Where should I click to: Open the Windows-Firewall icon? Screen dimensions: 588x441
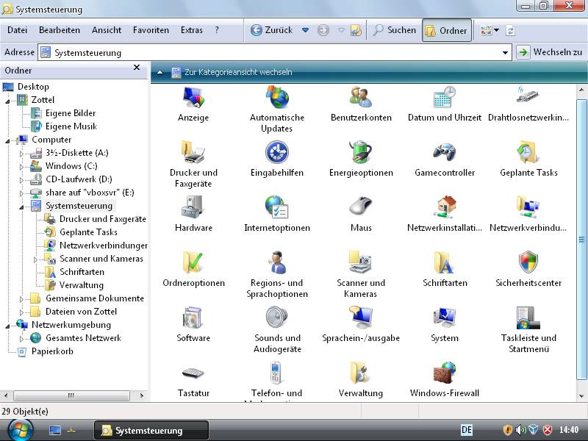pyautogui.click(x=444, y=373)
